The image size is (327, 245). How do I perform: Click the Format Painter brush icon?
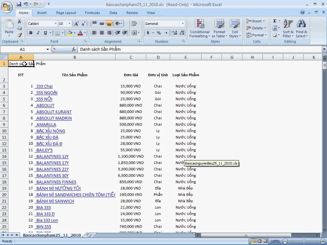click(19, 35)
